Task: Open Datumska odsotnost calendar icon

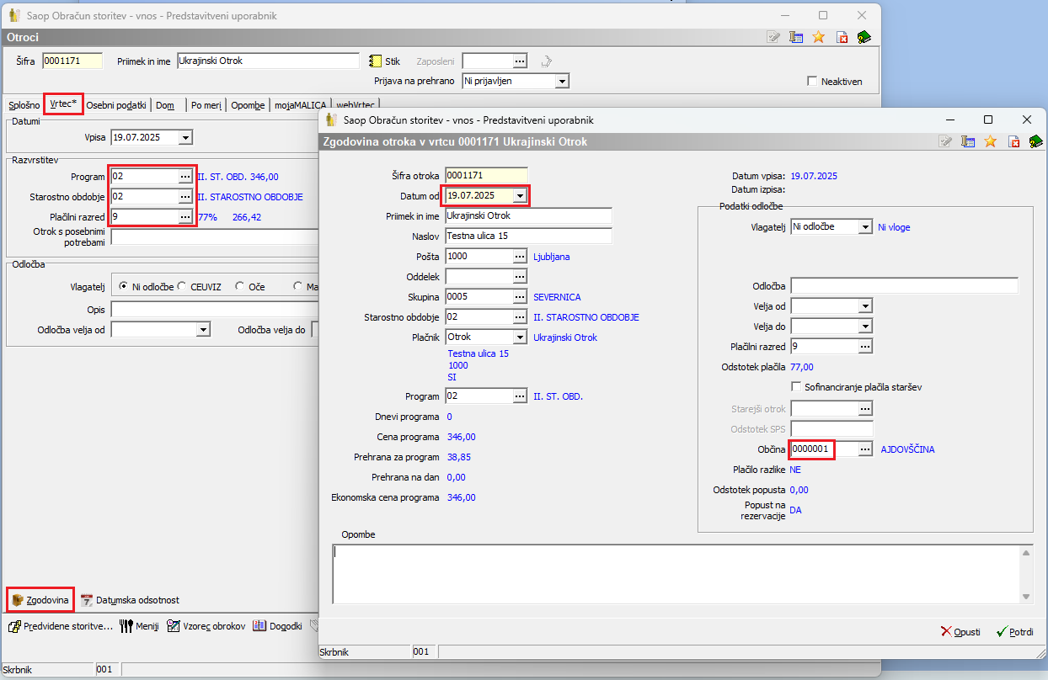Action: coord(87,600)
